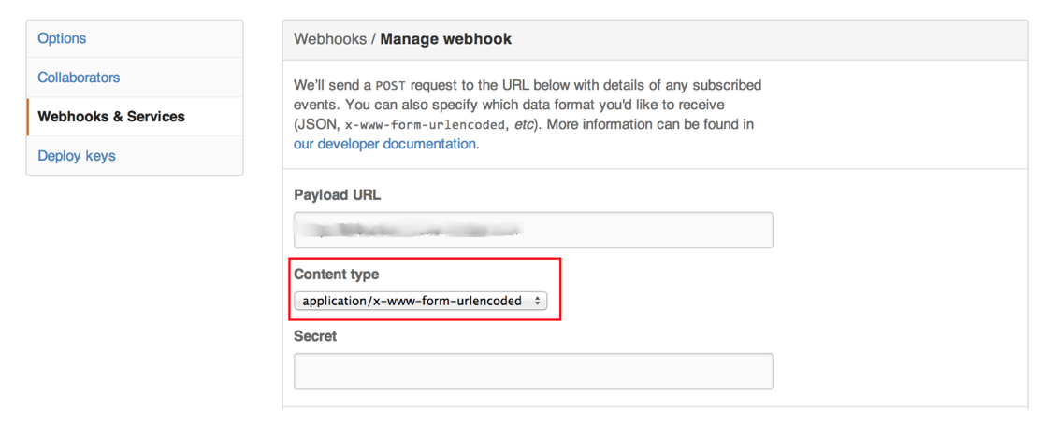Image resolution: width=1041 pixels, height=437 pixels.
Task: Open the Options settings page
Action: [x=62, y=38]
